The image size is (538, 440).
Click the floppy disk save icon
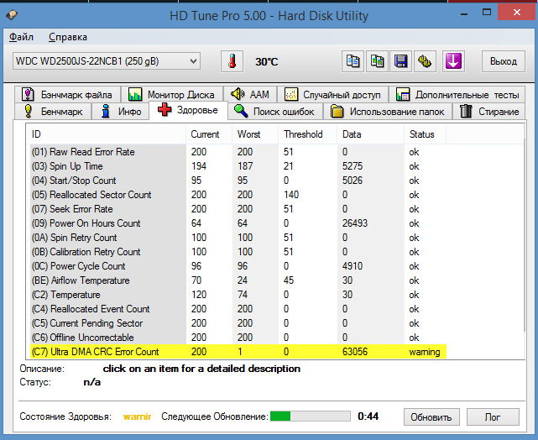[401, 61]
